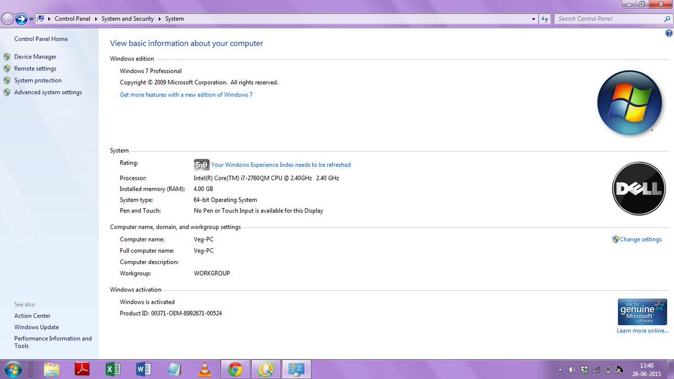The height and width of the screenshot is (379, 674).
Task: Click the shield icon beside Change settings
Action: click(x=616, y=239)
